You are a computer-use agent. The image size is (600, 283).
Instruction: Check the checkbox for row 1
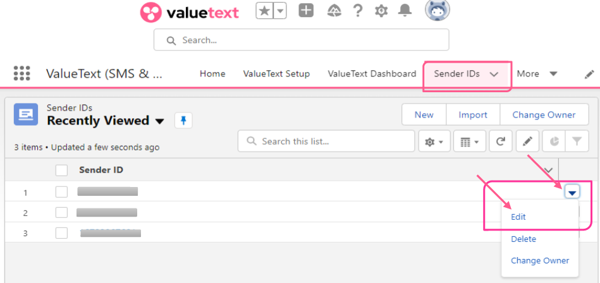[61, 192]
